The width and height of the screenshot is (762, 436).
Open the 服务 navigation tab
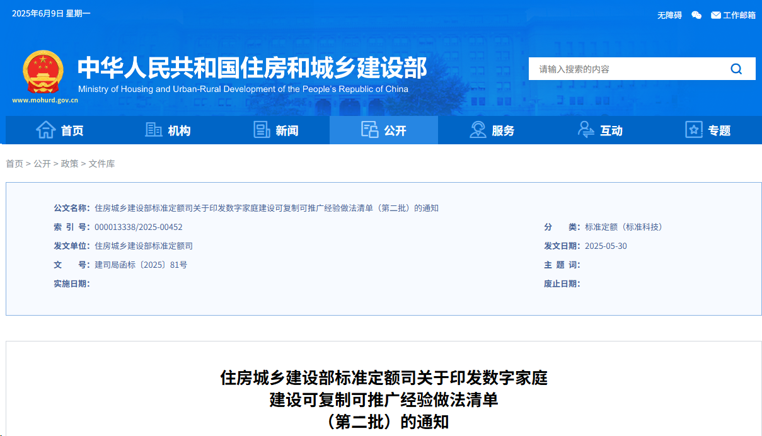coord(492,130)
